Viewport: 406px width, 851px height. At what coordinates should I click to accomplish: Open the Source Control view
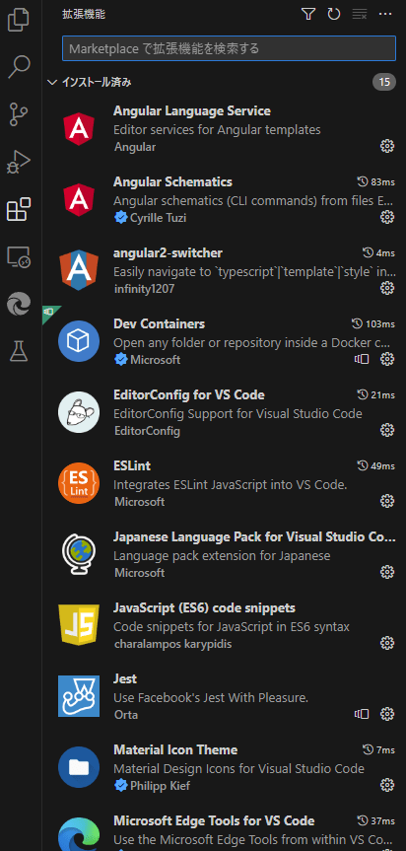click(20, 114)
